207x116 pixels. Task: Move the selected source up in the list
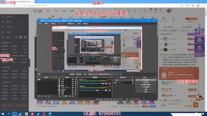(x=70, y=96)
